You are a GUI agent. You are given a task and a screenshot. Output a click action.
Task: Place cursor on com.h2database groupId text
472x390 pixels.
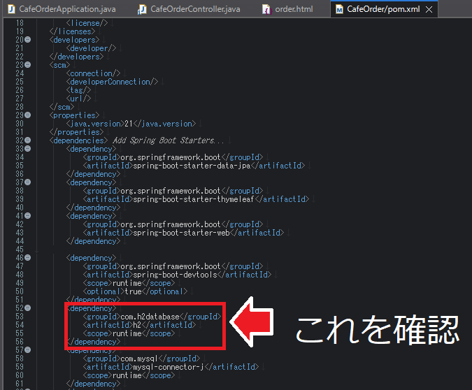pos(149,317)
